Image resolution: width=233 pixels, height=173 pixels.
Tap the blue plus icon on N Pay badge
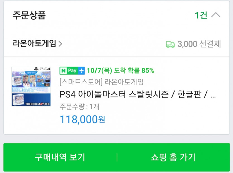pyautogui.click(x=81, y=71)
